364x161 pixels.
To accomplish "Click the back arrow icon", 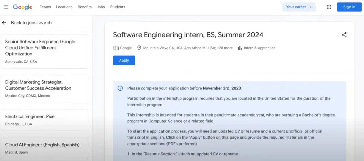I will 4,23.
